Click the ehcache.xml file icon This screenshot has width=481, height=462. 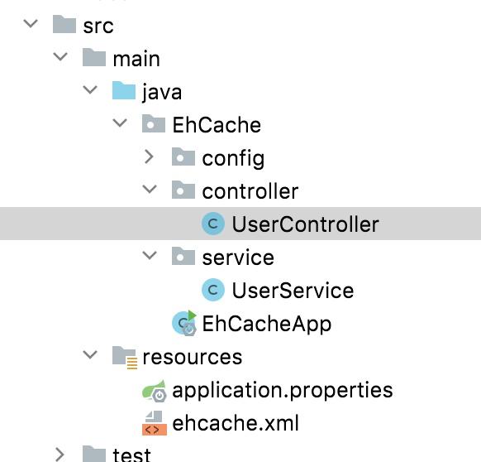pyautogui.click(x=155, y=423)
